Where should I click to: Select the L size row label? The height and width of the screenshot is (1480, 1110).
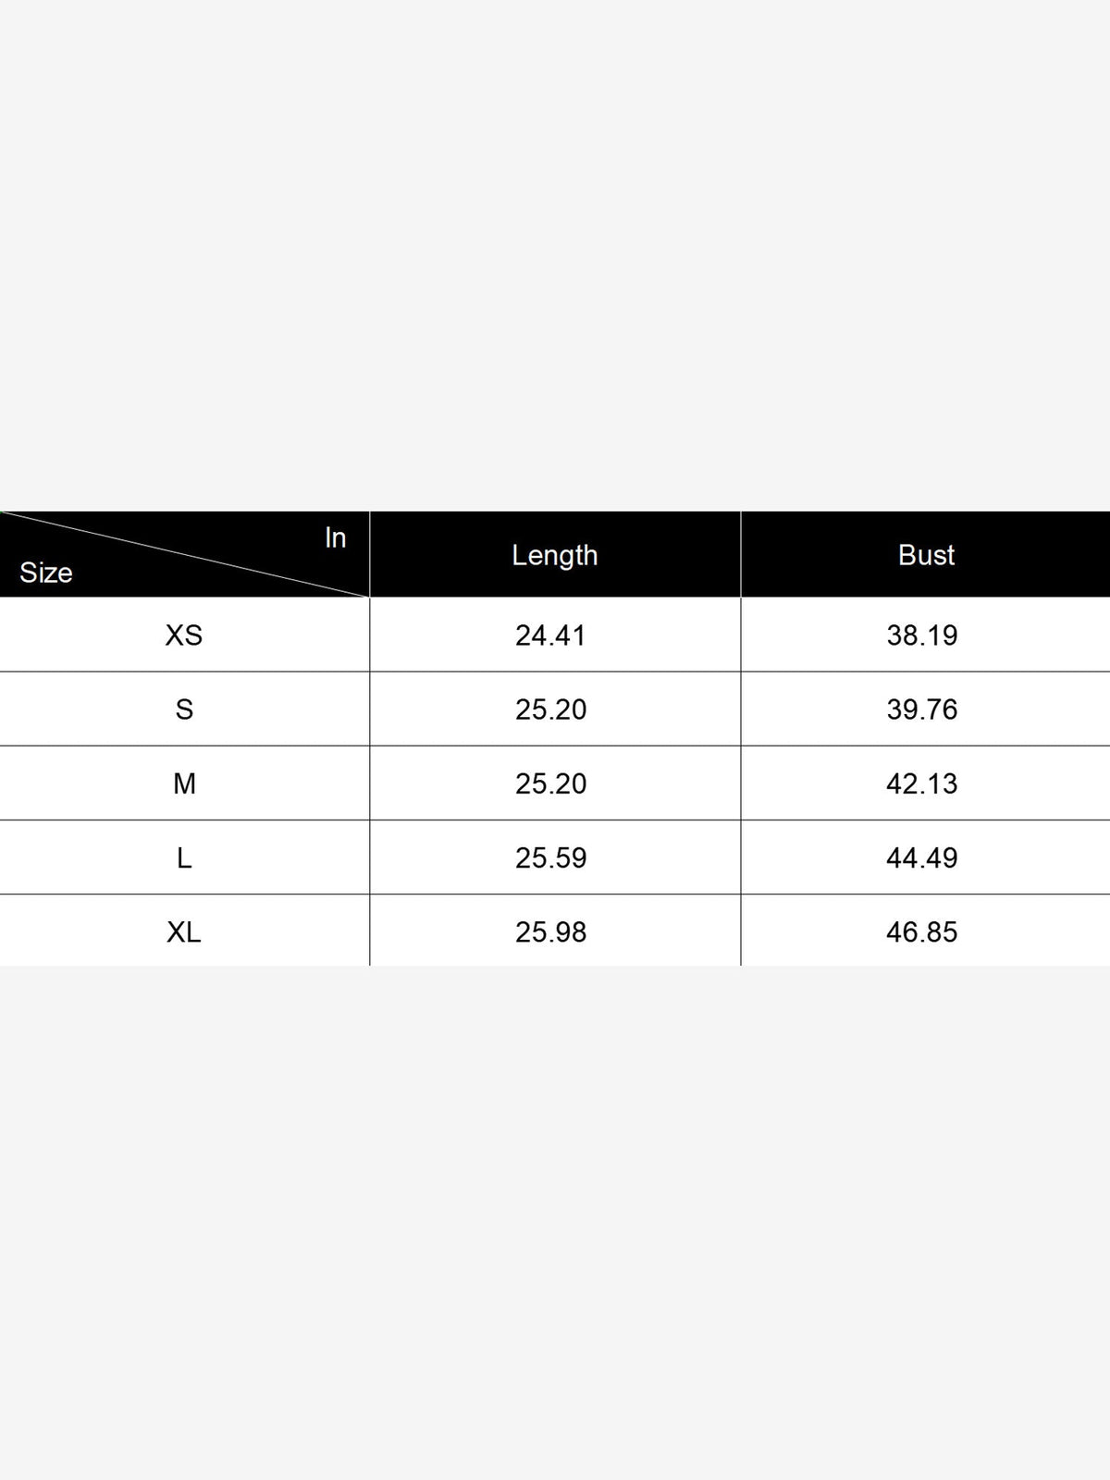[x=184, y=858]
